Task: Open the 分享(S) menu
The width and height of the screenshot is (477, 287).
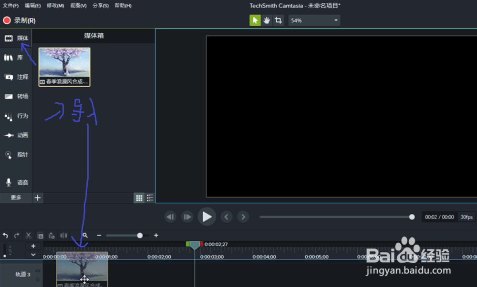Action: point(102,5)
